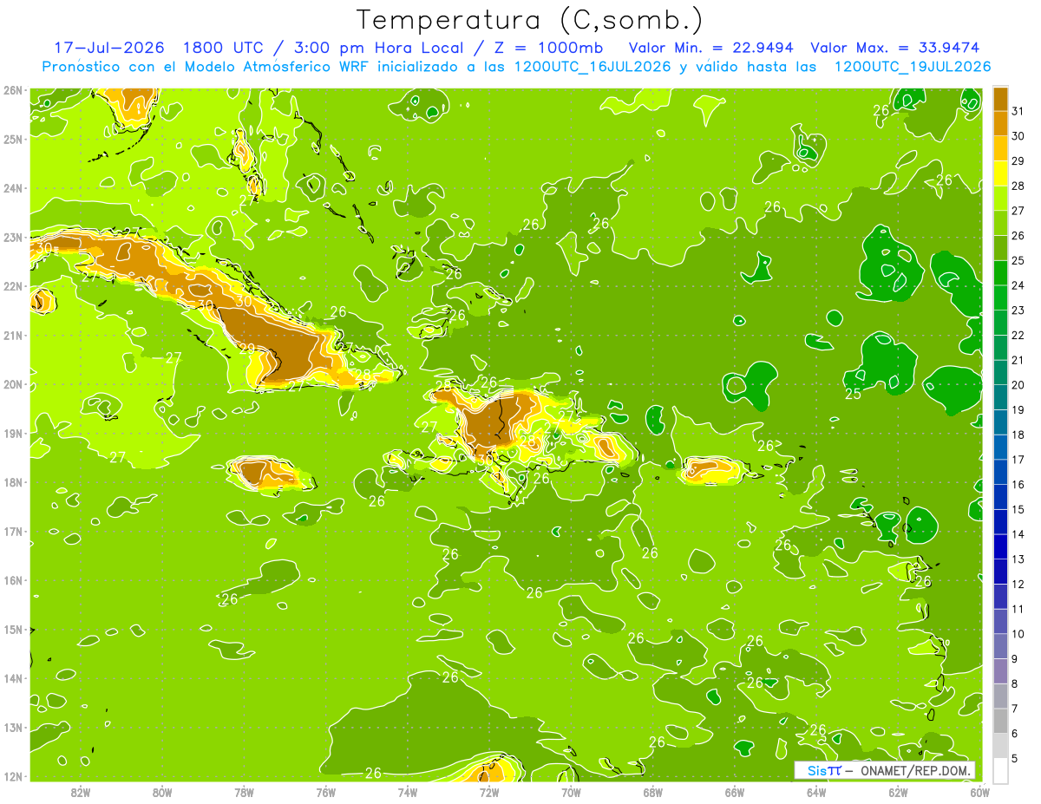Pick the blue swatch between 15 and 16

point(1001,496)
